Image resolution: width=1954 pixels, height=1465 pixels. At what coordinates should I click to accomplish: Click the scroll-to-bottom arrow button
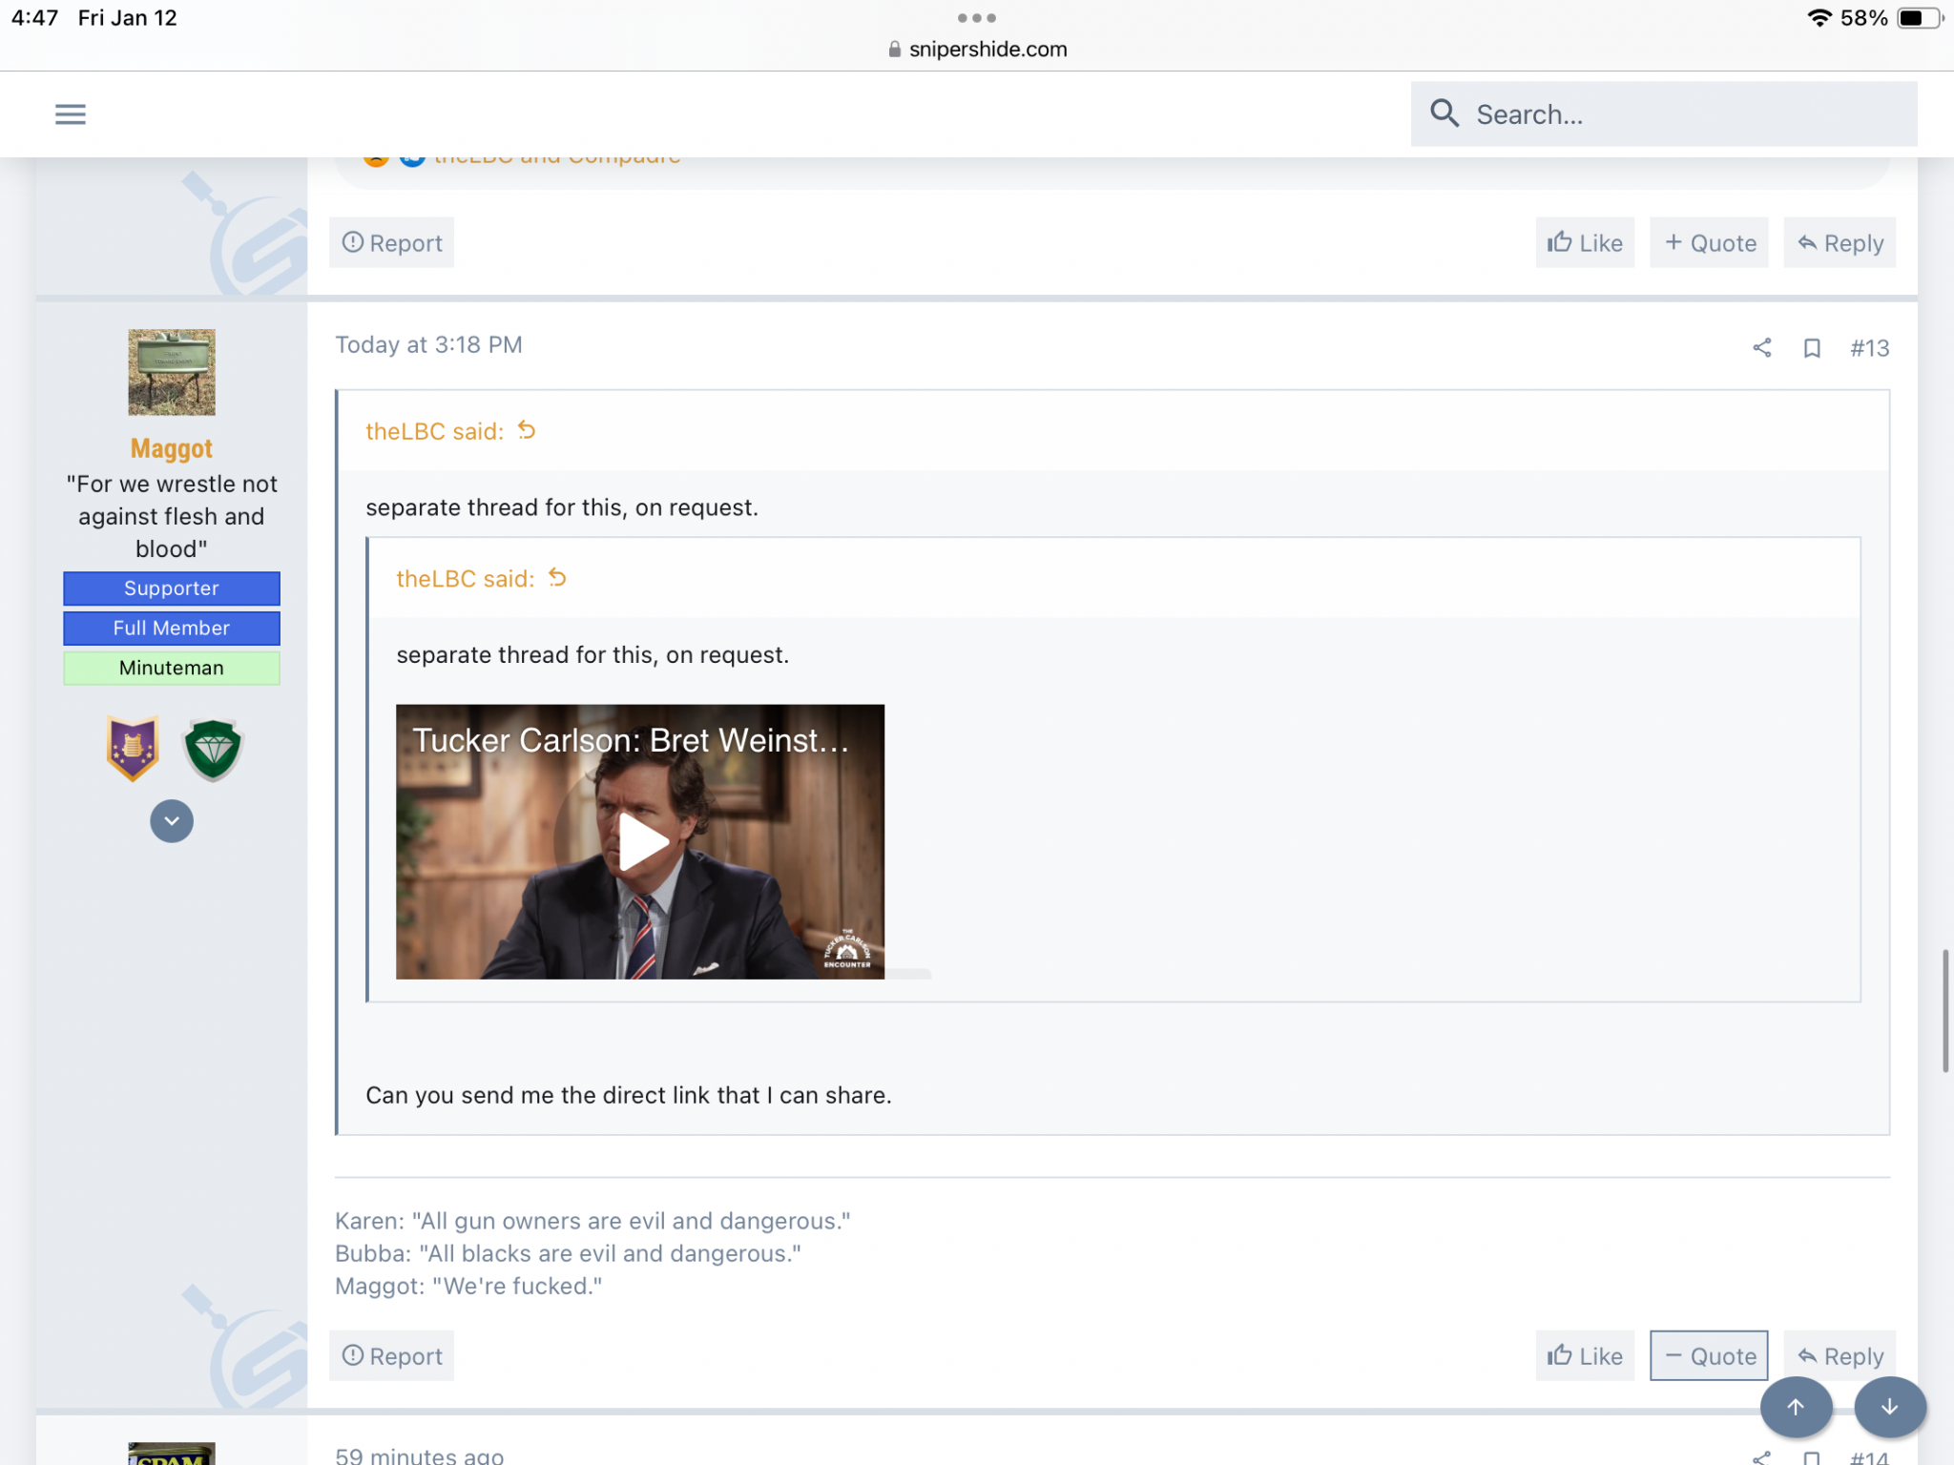(1890, 1407)
